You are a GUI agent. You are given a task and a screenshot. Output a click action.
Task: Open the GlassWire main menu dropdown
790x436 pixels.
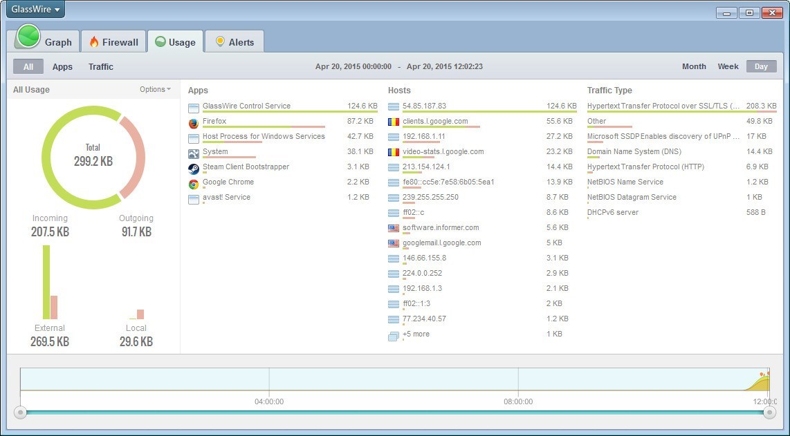[34, 9]
